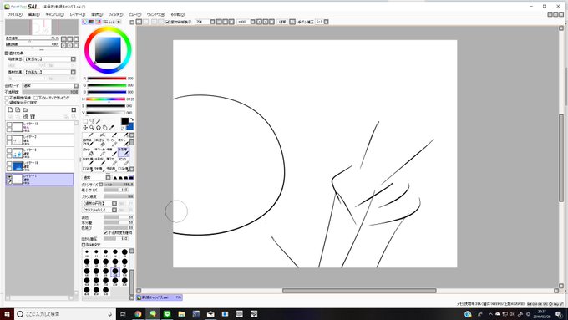
Task: Click the Windows Start button
Action: click(x=7, y=314)
